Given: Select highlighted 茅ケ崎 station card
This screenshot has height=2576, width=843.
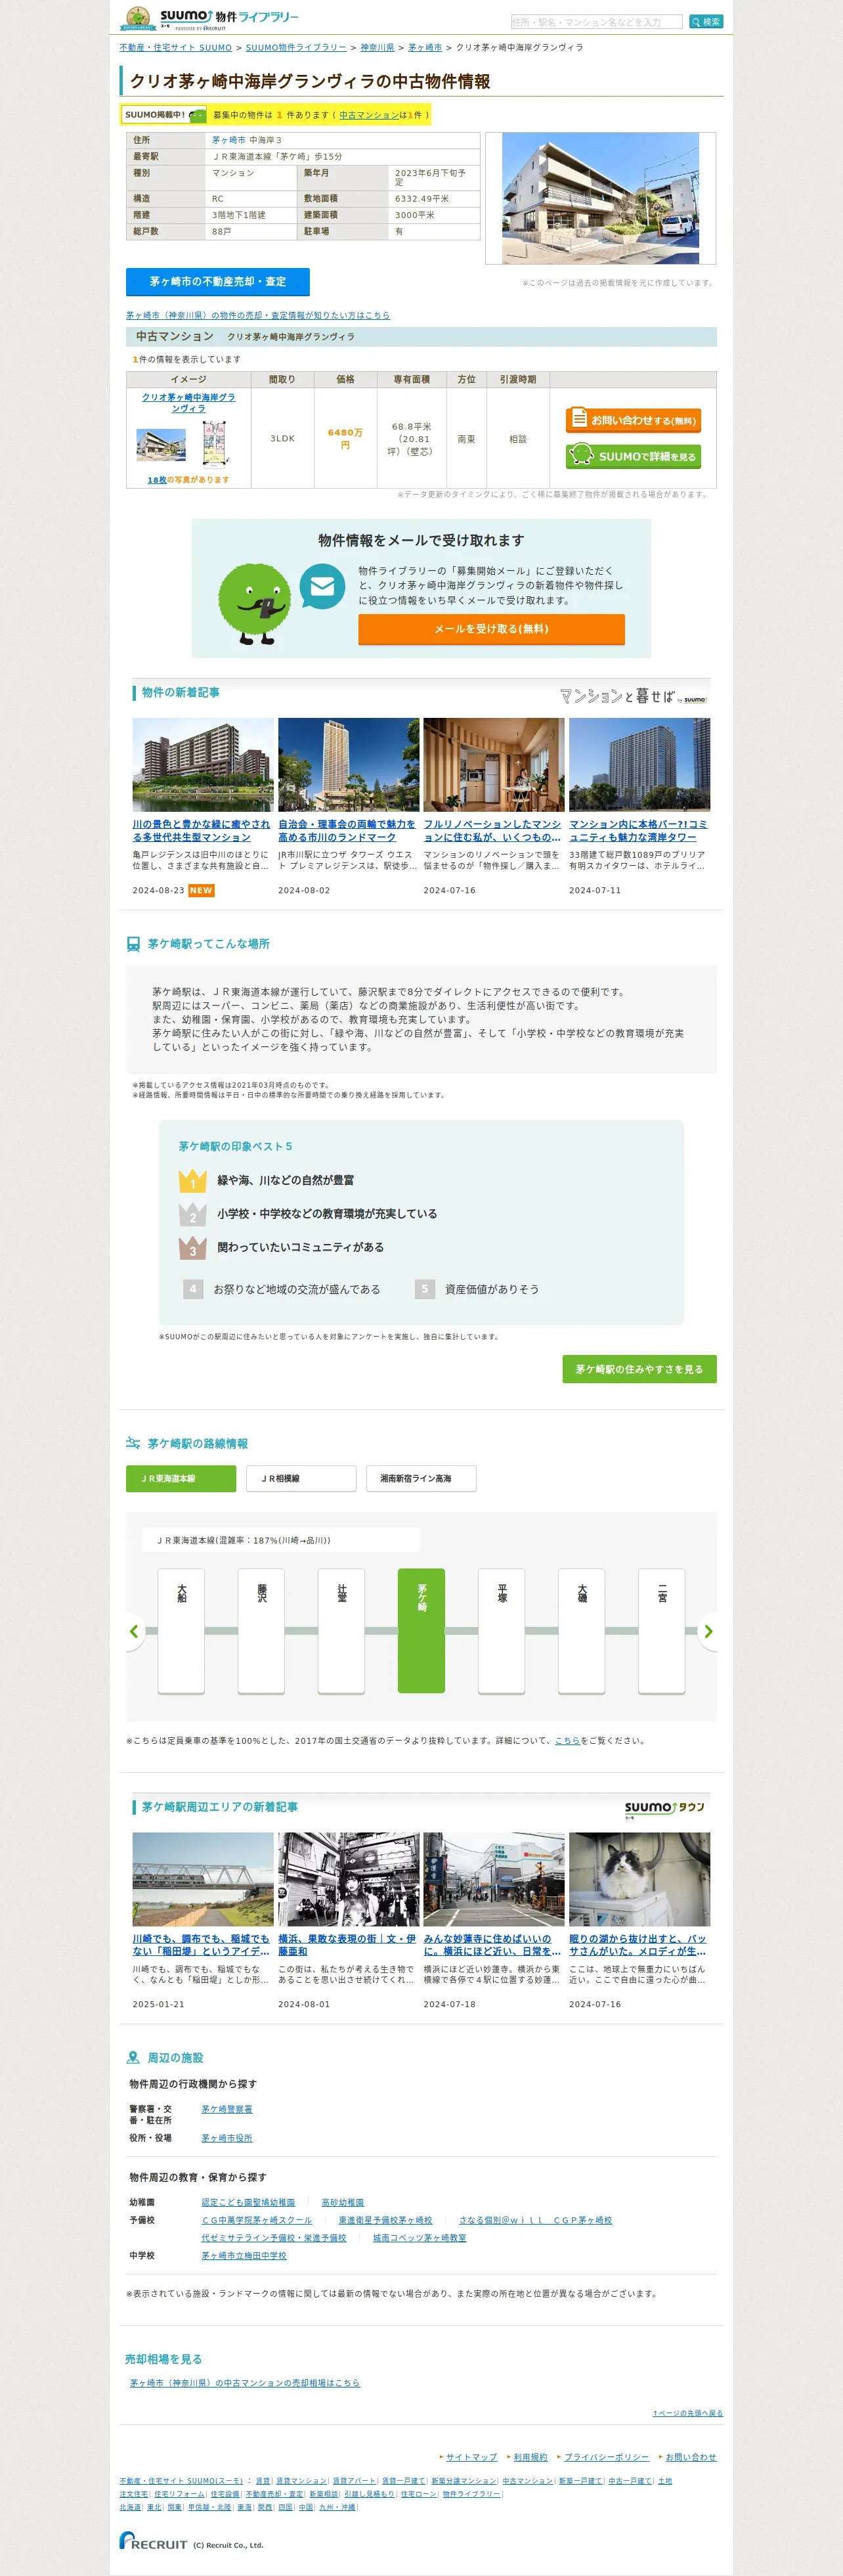Looking at the screenshot, I should 421,1630.
